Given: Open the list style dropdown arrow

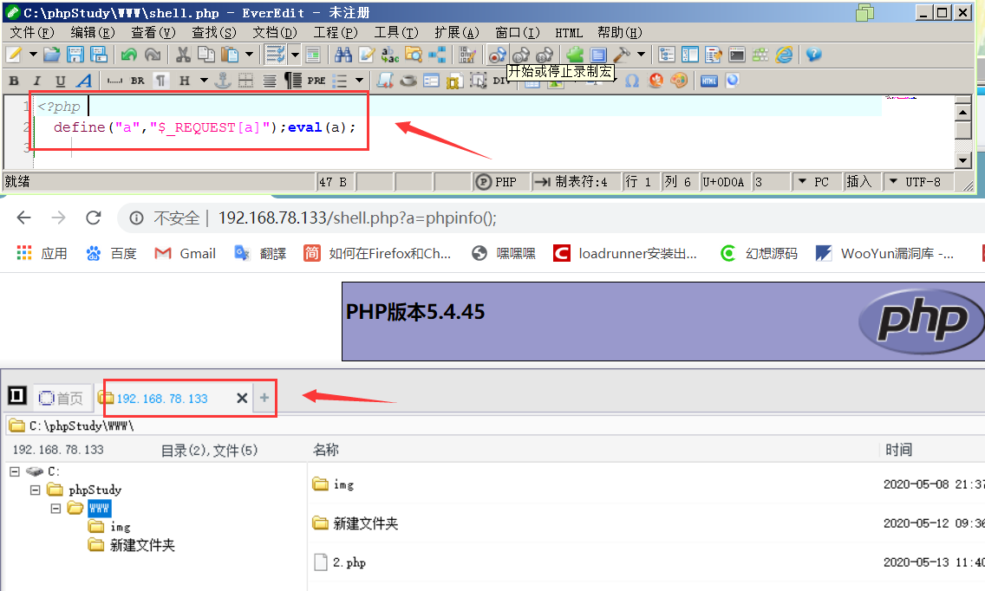Looking at the screenshot, I should click(x=359, y=81).
